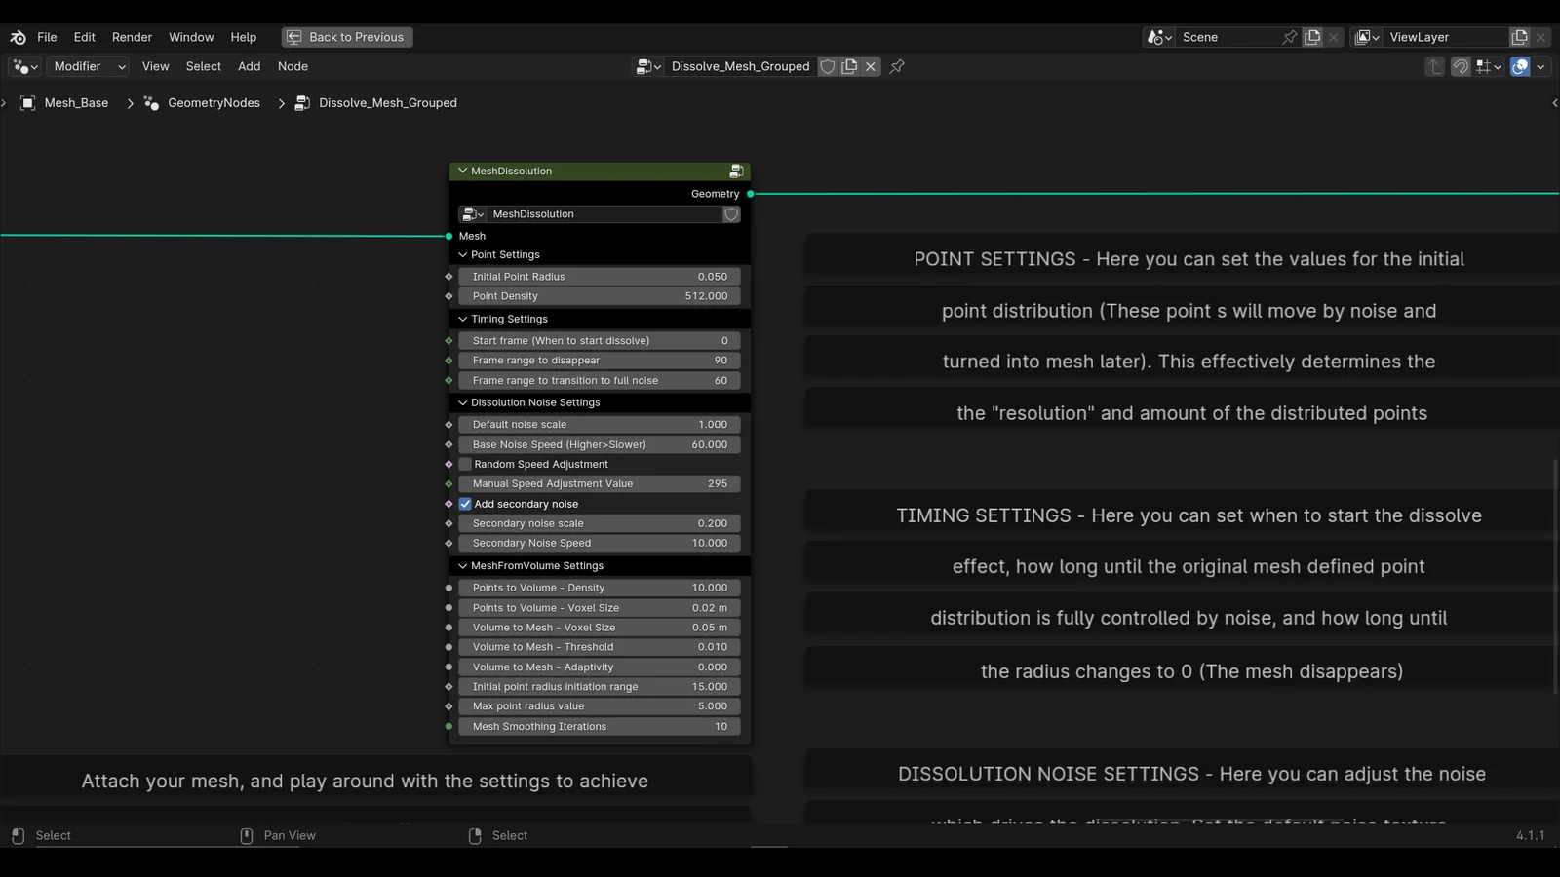Unlink the Dissolve_Mesh_Grouped node tree
Image resolution: width=1560 pixels, height=877 pixels.
point(871,66)
